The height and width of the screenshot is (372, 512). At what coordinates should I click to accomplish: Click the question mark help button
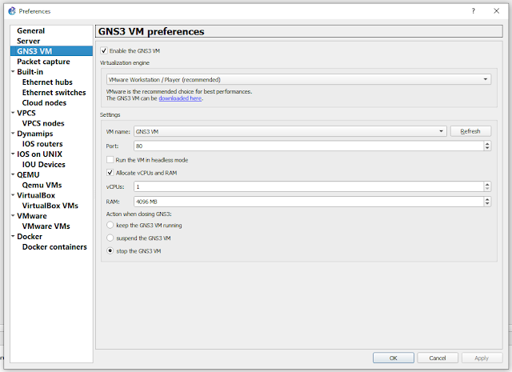(x=473, y=11)
